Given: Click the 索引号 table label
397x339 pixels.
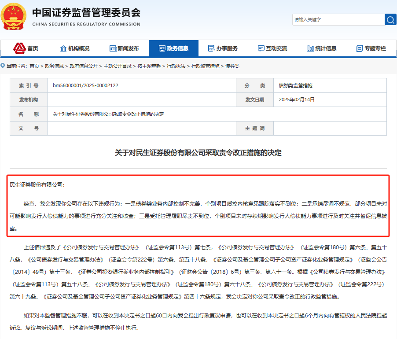Looking at the screenshot, I should [29, 85].
